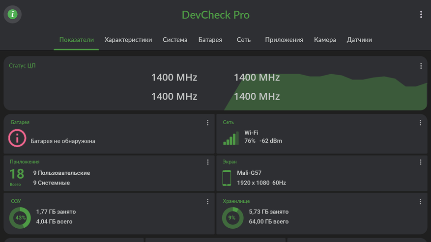Open the main three-dot overflow menu
The image size is (431, 242).
tap(421, 15)
